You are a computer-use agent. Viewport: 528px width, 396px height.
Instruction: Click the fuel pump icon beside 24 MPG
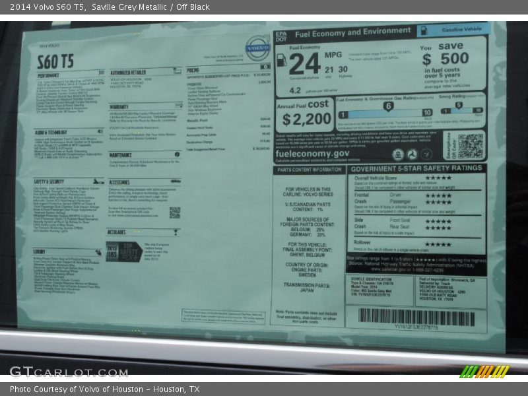point(282,60)
